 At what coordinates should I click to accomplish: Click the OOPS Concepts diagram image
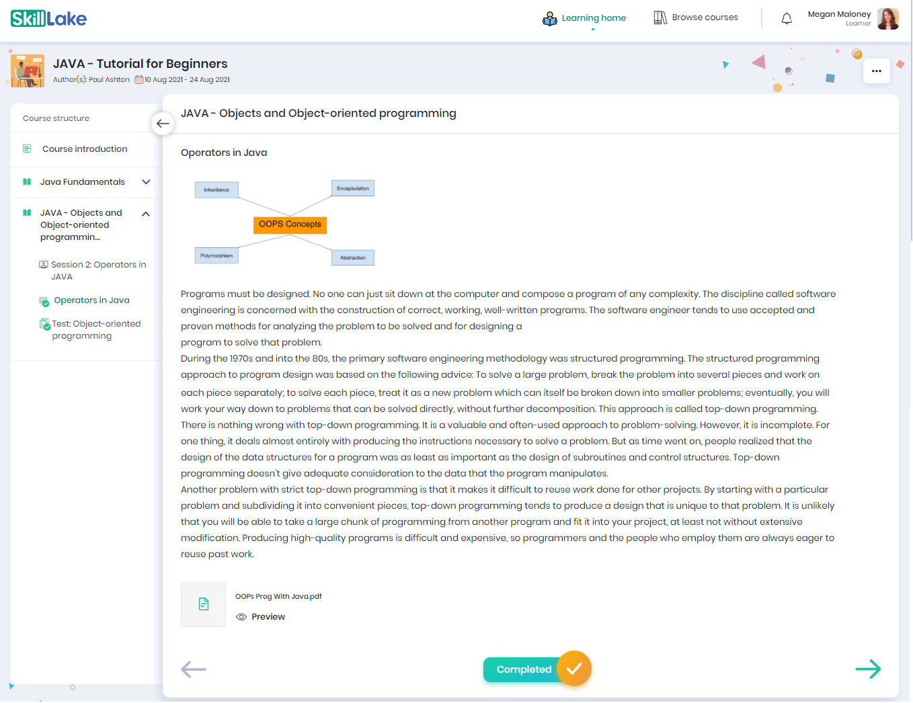point(284,223)
